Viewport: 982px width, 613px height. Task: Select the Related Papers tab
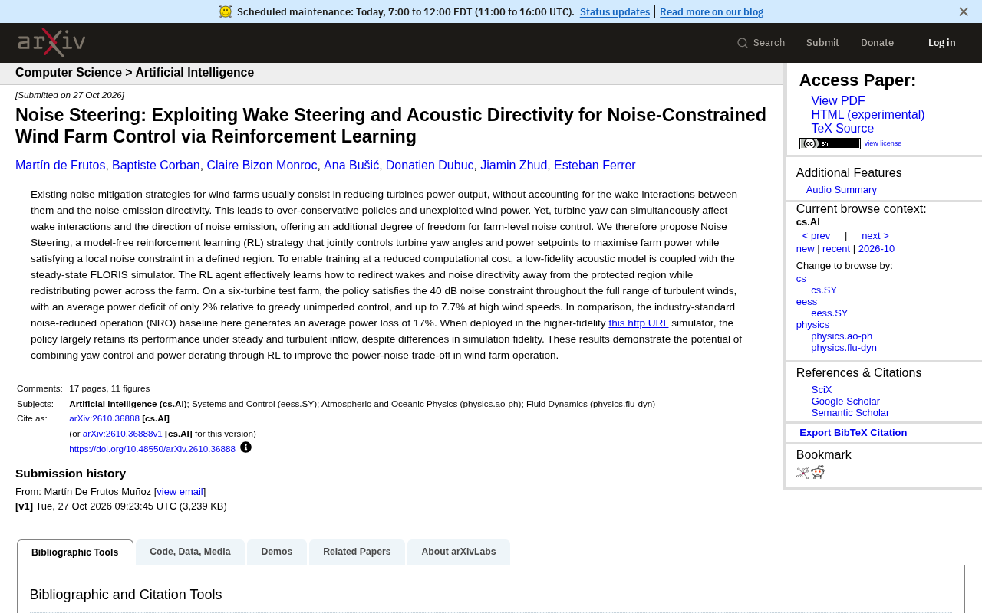357,552
